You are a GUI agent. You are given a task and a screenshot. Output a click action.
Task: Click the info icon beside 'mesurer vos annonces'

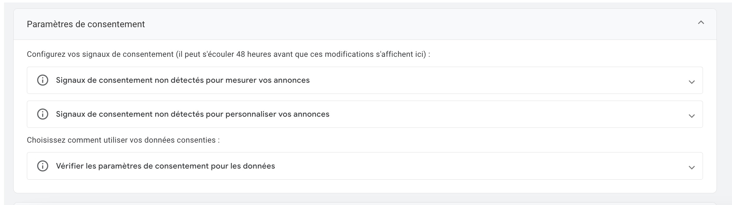click(43, 80)
